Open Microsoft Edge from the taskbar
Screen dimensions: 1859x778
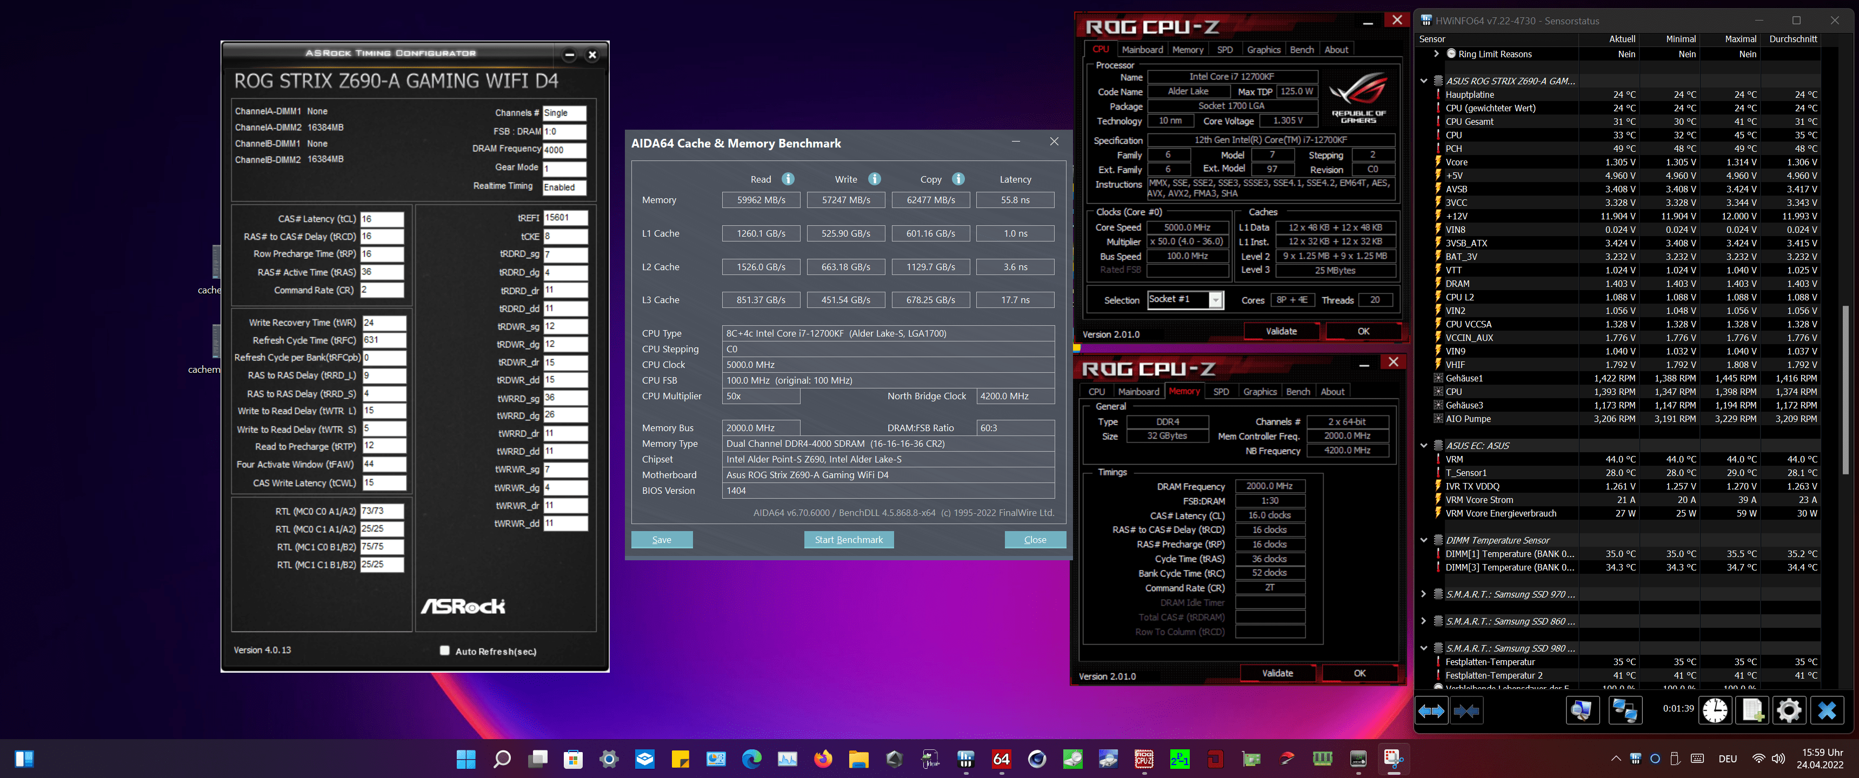click(751, 759)
